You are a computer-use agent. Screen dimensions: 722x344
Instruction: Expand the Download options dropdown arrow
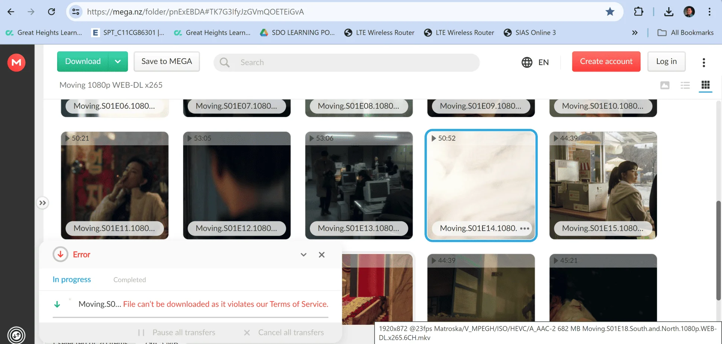click(x=118, y=61)
